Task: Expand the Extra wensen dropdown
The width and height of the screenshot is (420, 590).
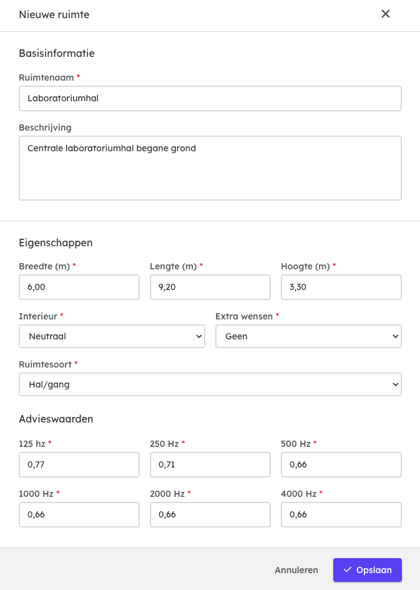Action: (308, 336)
